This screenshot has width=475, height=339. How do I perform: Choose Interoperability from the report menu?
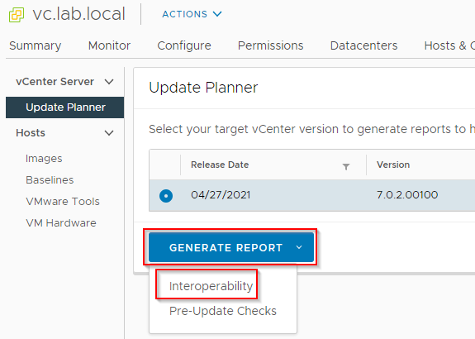click(x=211, y=286)
